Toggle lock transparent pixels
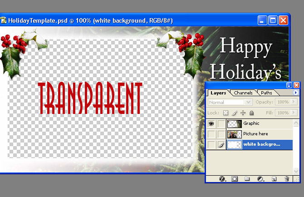 point(226,113)
